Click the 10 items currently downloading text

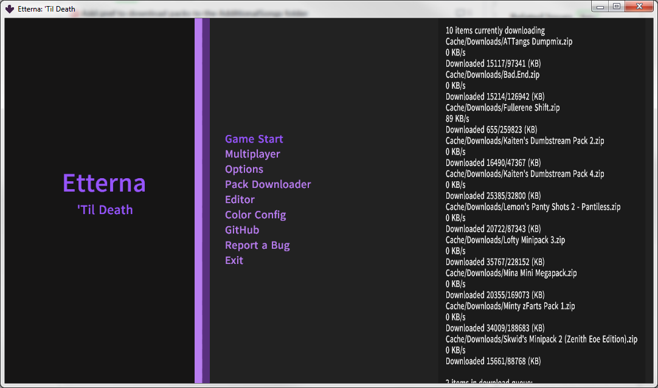point(494,30)
